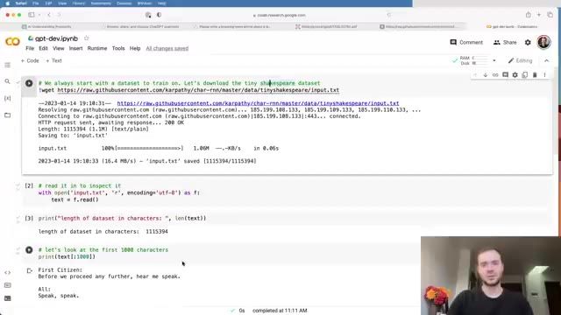This screenshot has width=561, height=315.
Task: Click 'First Citizen:' output line
Action: pos(60,270)
